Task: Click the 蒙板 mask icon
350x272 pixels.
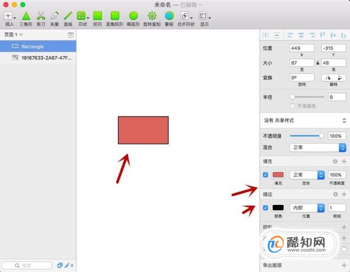Action: click(x=169, y=16)
